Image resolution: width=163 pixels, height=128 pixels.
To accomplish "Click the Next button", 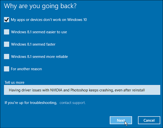I will click(x=121, y=120).
